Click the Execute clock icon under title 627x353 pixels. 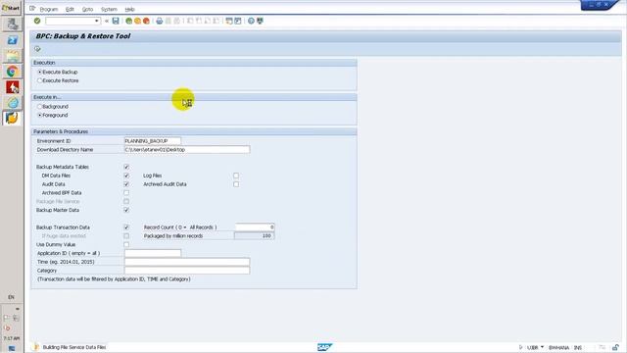[x=37, y=49]
